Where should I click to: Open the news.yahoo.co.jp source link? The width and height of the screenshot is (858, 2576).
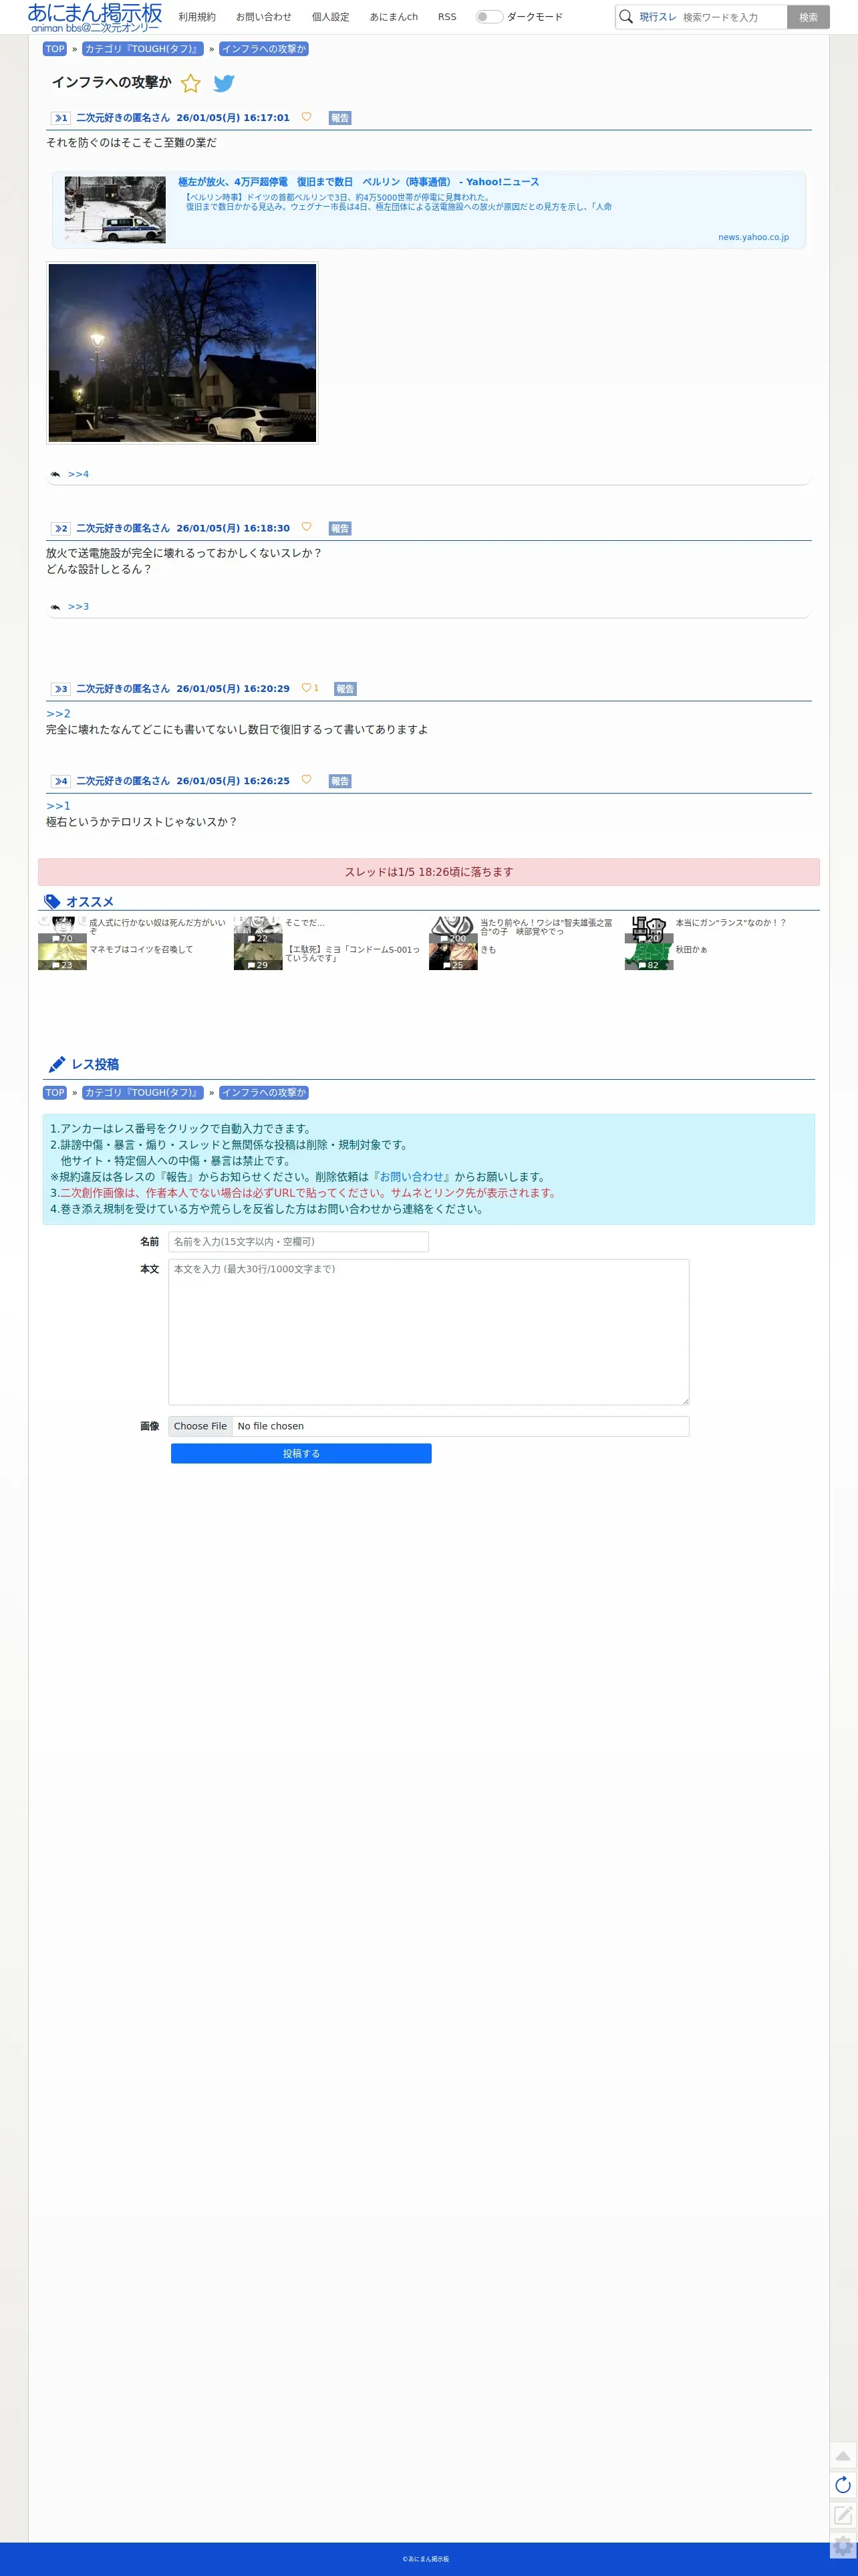coord(753,237)
